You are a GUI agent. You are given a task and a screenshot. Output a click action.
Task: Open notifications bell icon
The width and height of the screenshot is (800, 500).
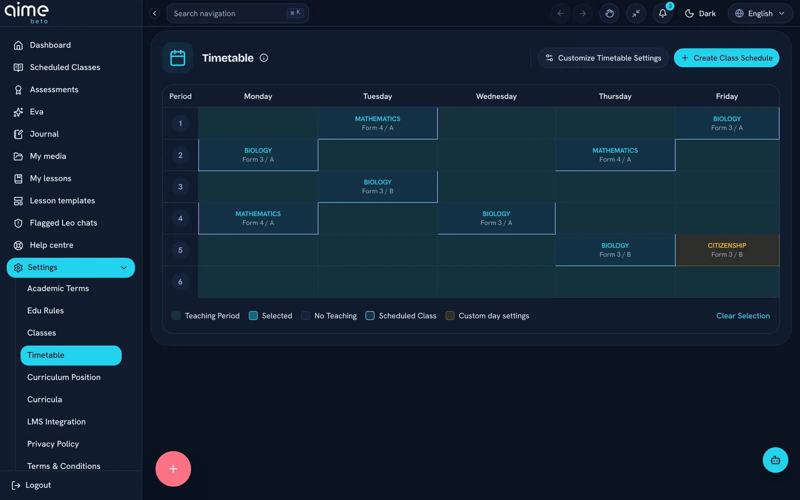pyautogui.click(x=662, y=13)
